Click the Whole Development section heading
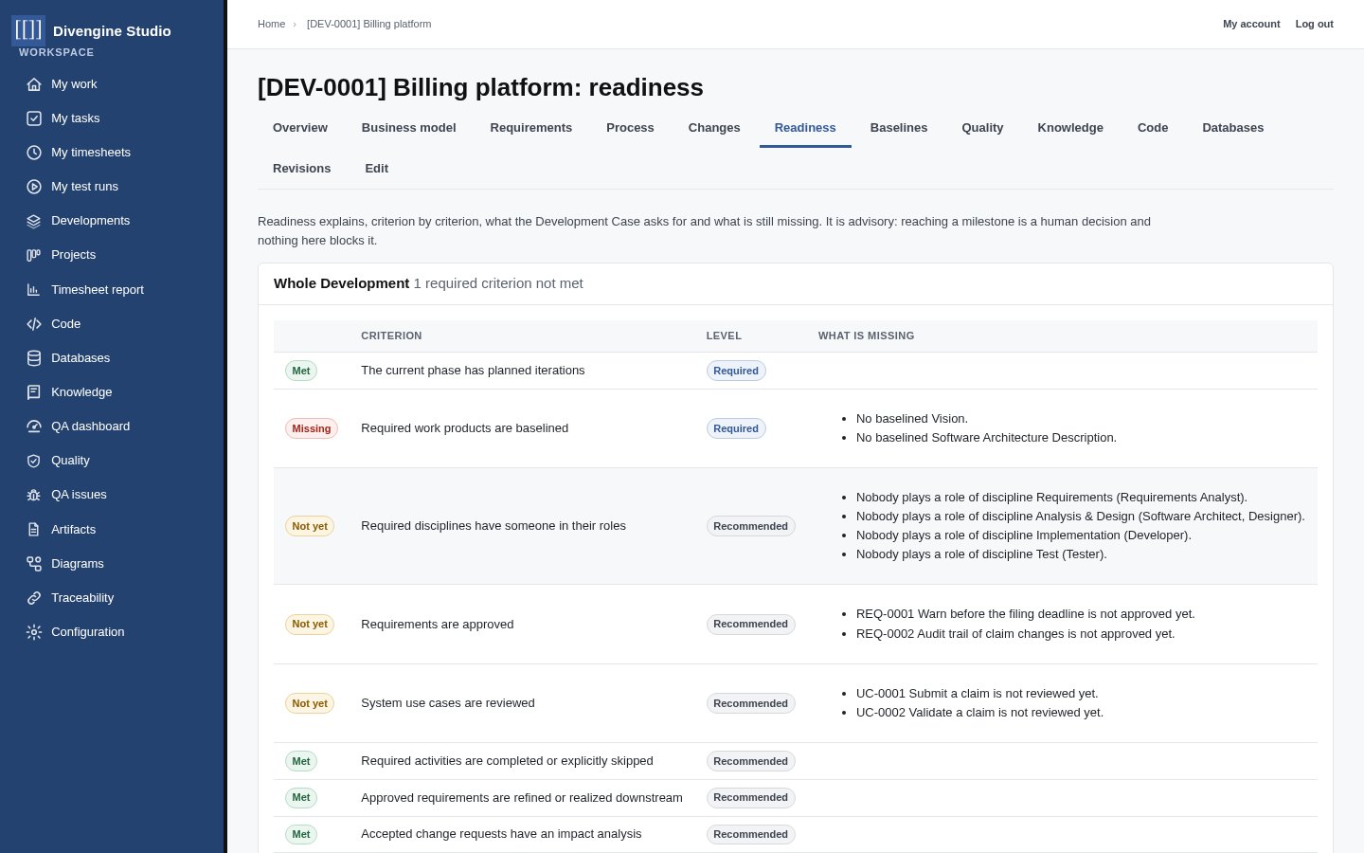This screenshot has width=1364, height=853. coord(341,283)
